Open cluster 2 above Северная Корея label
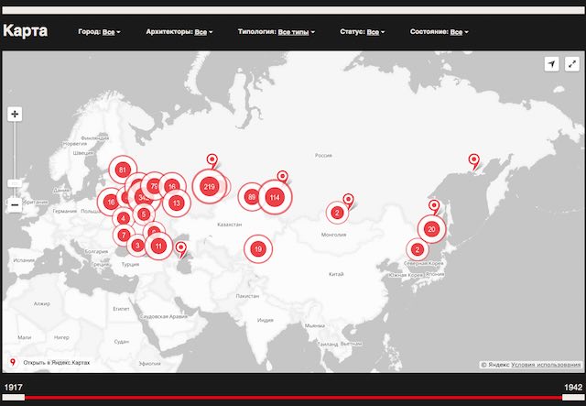This screenshot has height=406, width=586. click(418, 249)
